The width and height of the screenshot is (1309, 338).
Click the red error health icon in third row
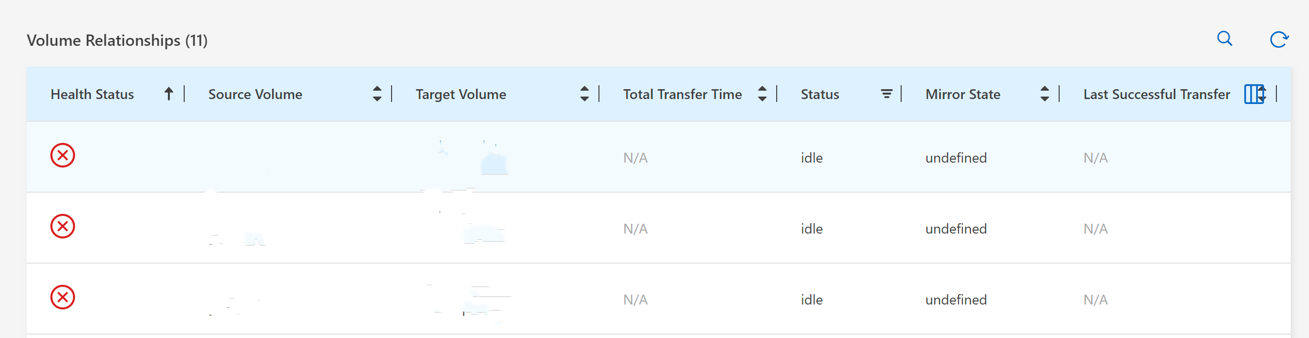[x=62, y=298]
